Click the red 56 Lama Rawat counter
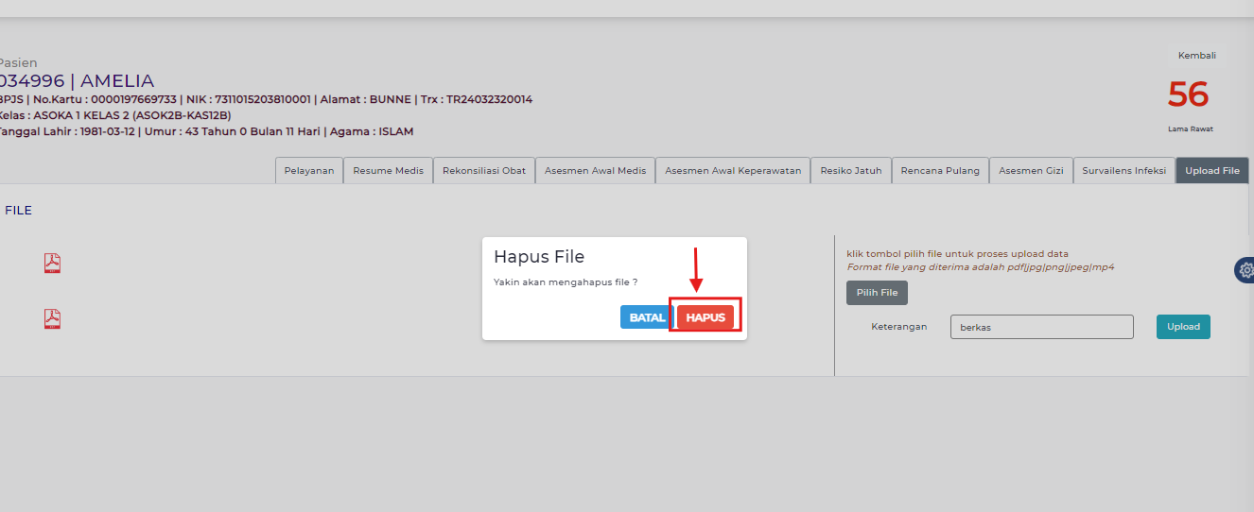Viewport: 1254px width, 512px height. (x=1188, y=94)
